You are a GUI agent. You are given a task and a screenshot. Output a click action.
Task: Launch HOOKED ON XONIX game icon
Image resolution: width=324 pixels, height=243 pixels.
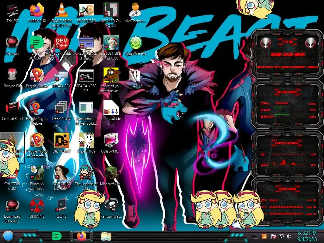[111, 16]
